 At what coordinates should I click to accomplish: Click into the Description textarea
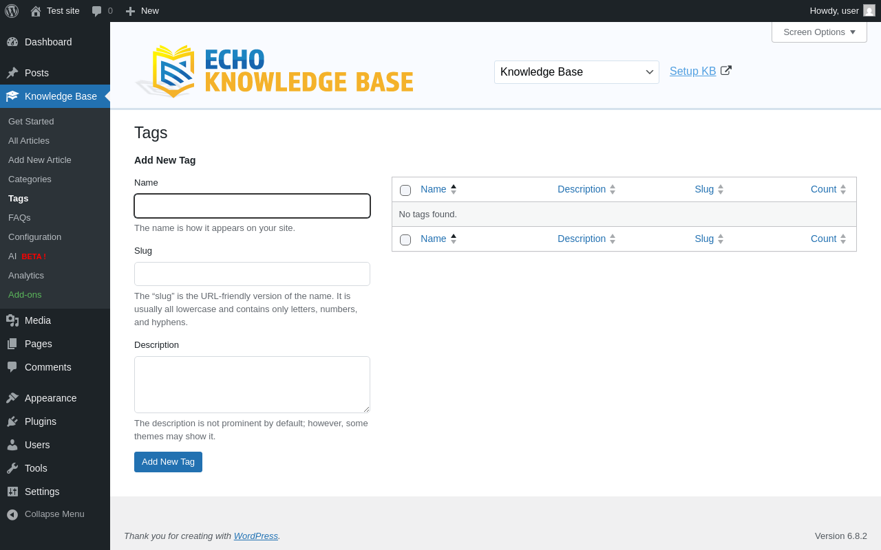click(x=252, y=384)
